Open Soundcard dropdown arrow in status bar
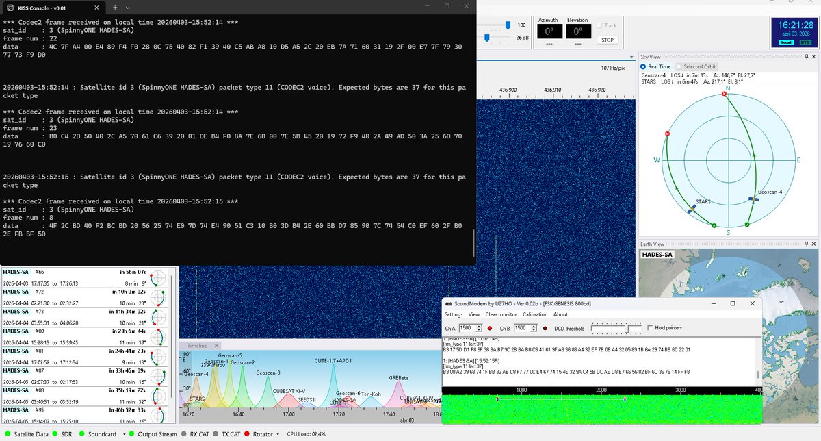 coord(123,434)
